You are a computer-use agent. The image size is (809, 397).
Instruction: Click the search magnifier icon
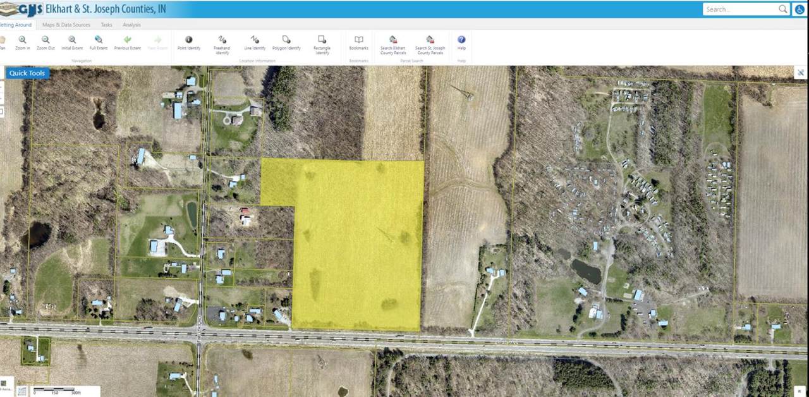pyautogui.click(x=783, y=9)
